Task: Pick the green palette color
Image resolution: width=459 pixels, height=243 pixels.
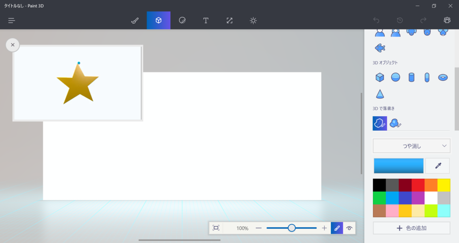Action: (x=379, y=198)
